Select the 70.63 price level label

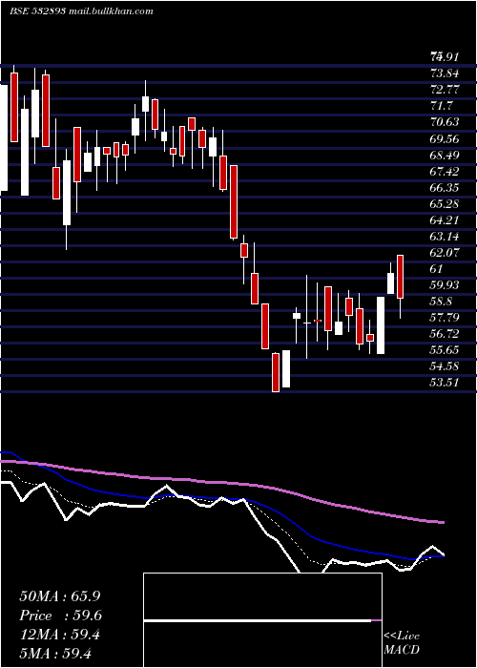tap(446, 122)
